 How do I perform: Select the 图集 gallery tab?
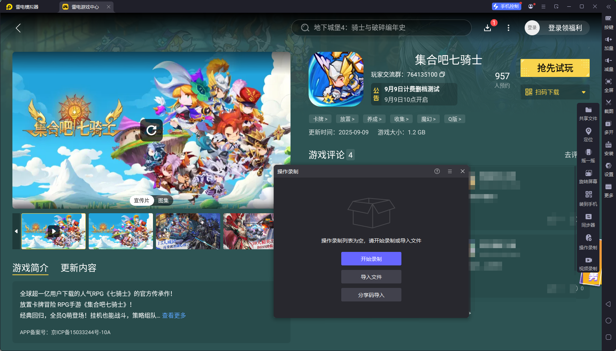coord(163,200)
